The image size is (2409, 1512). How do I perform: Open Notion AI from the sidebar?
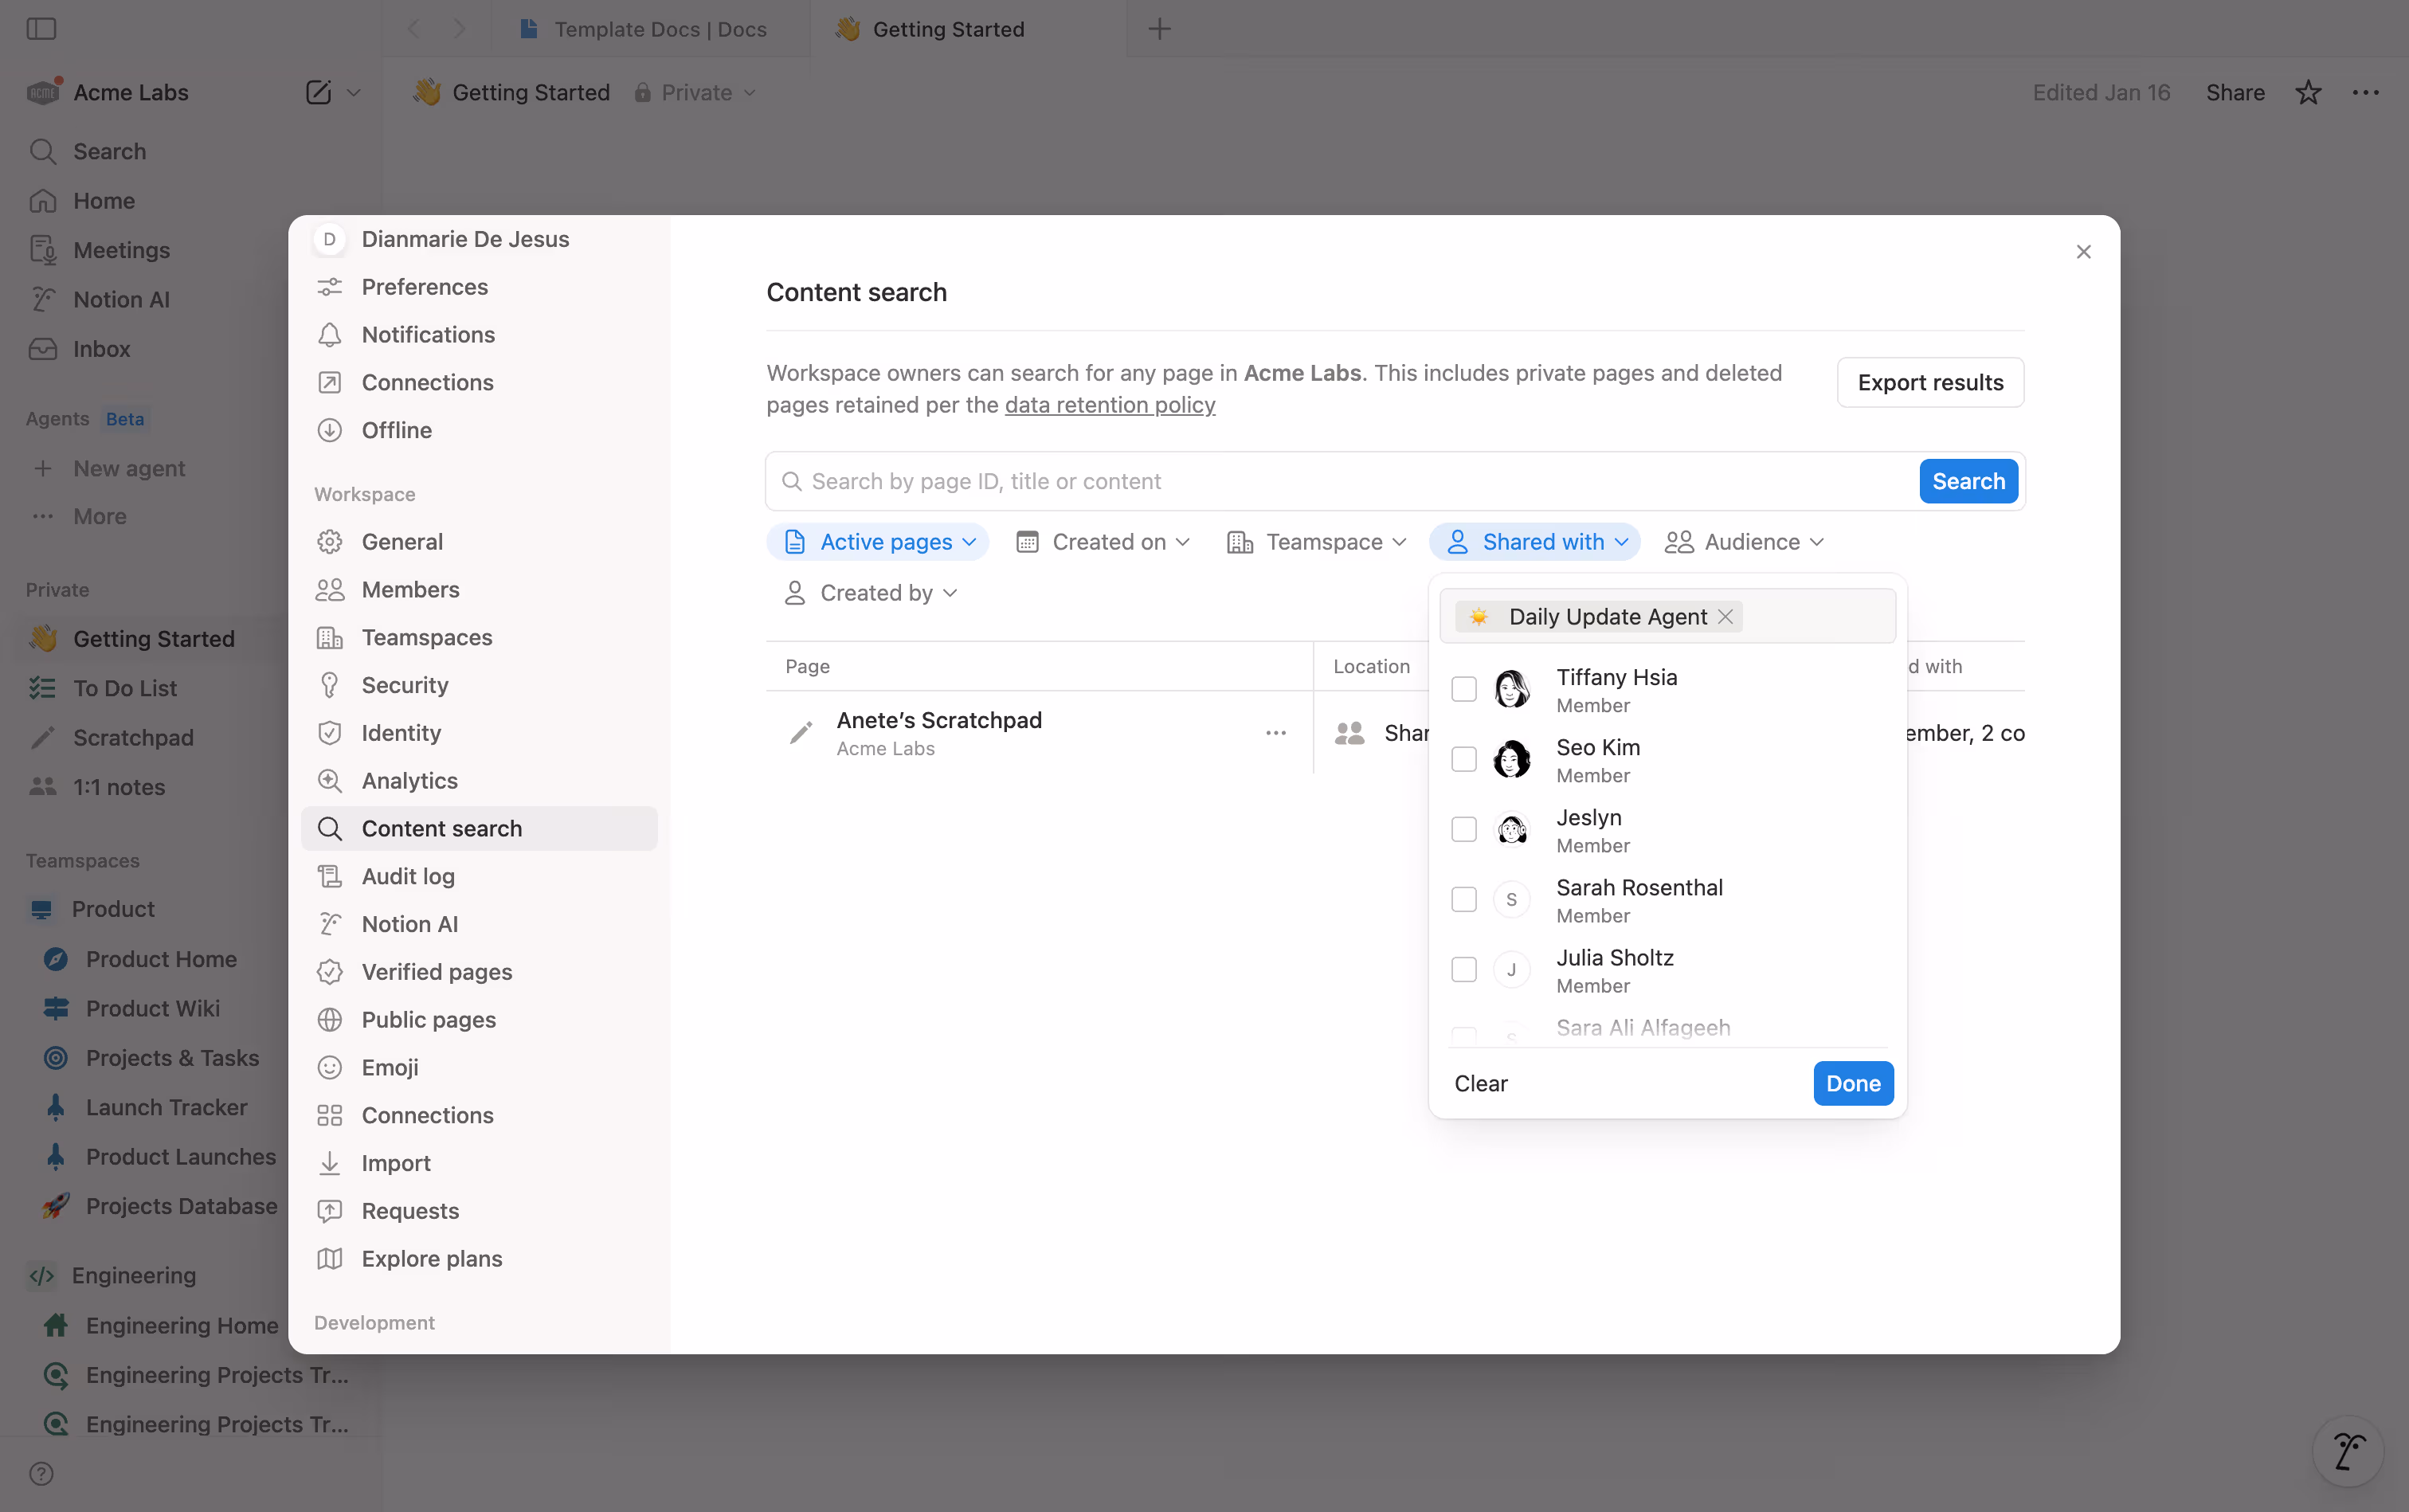click(x=123, y=299)
